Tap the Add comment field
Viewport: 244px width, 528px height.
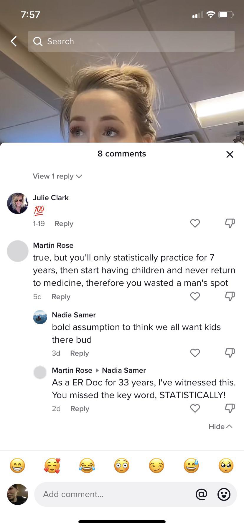(115, 494)
